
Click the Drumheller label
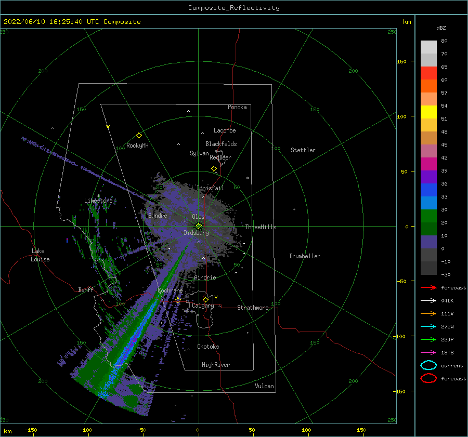tap(305, 256)
